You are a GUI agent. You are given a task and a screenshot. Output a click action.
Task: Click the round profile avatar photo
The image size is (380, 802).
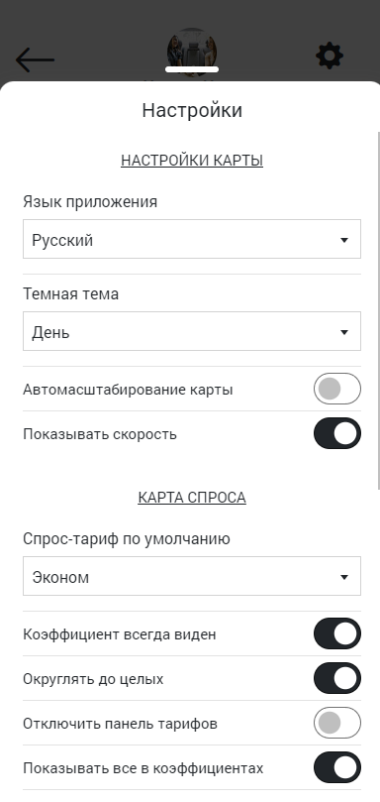click(192, 52)
